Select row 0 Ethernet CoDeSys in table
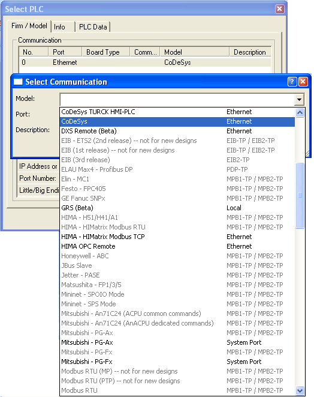 click(x=145, y=62)
